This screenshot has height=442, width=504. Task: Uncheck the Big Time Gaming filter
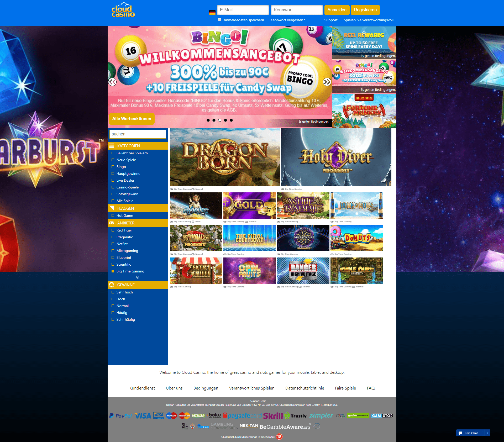click(113, 271)
